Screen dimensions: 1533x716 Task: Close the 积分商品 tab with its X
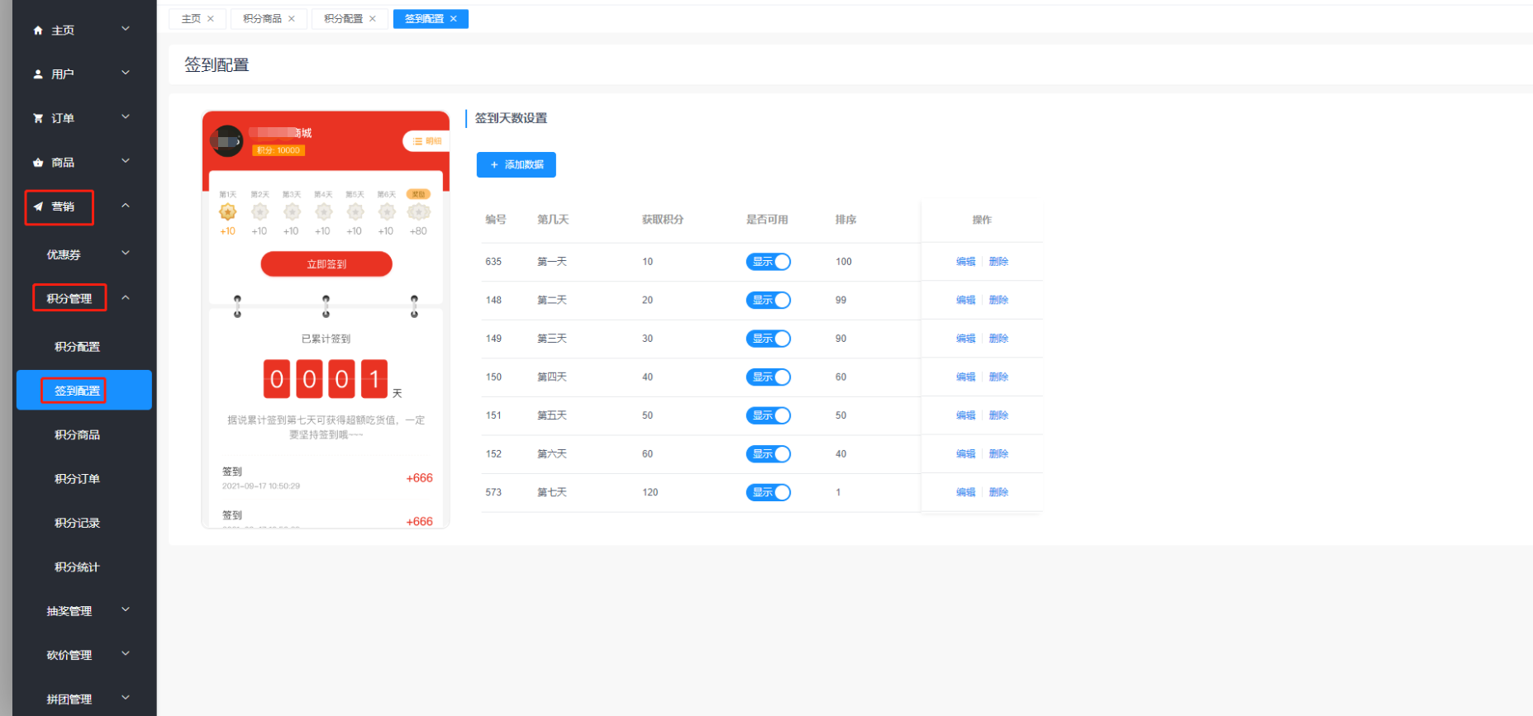[292, 19]
